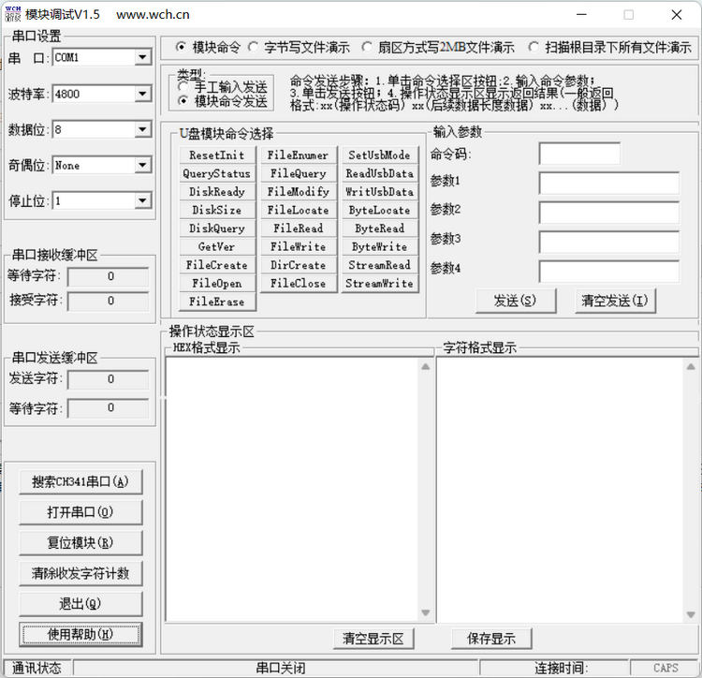This screenshot has height=678, width=702.
Task: Open serial port with 打开串口 button
Action: 80,513
